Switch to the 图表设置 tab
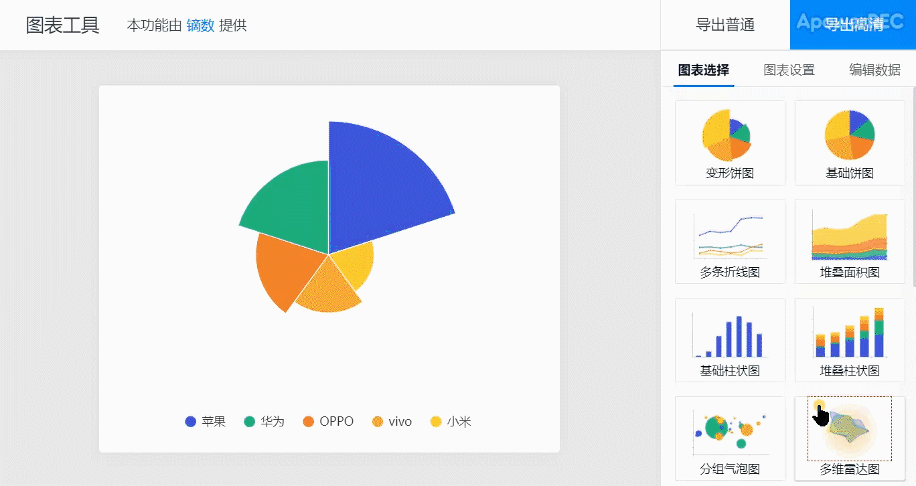916x486 pixels. (x=789, y=70)
